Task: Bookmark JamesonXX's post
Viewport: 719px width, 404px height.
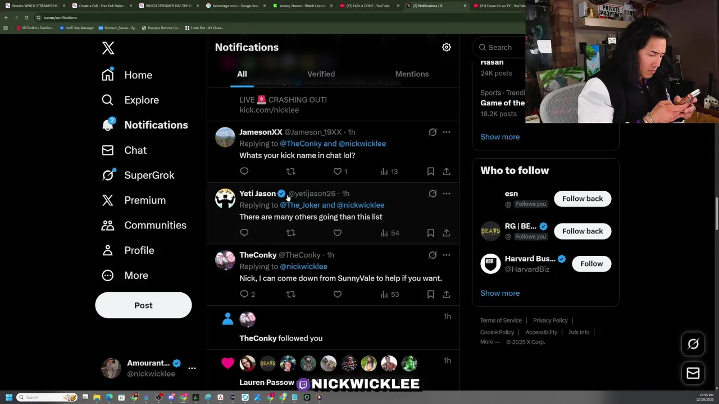Action: click(431, 171)
